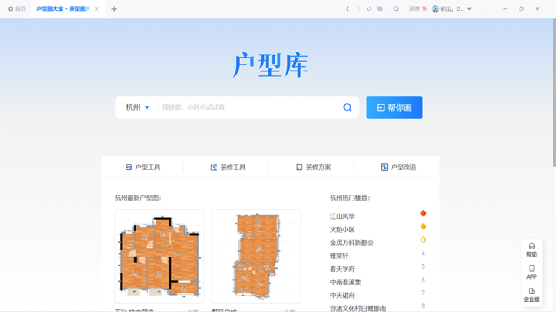Click the magnifier icon in the search bar

pos(347,107)
